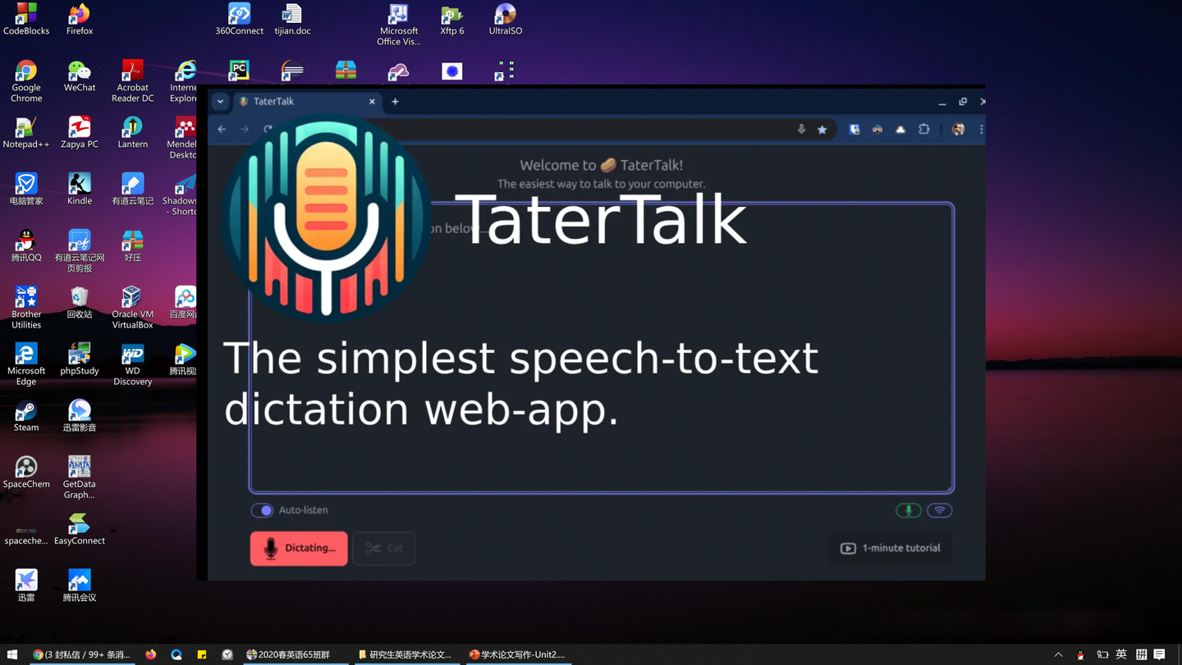Open WeChat desktop shortcut
The height and width of the screenshot is (665, 1182).
pyautogui.click(x=80, y=76)
